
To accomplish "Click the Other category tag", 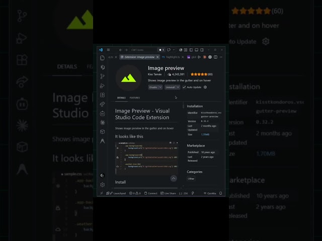I will (191, 179).
